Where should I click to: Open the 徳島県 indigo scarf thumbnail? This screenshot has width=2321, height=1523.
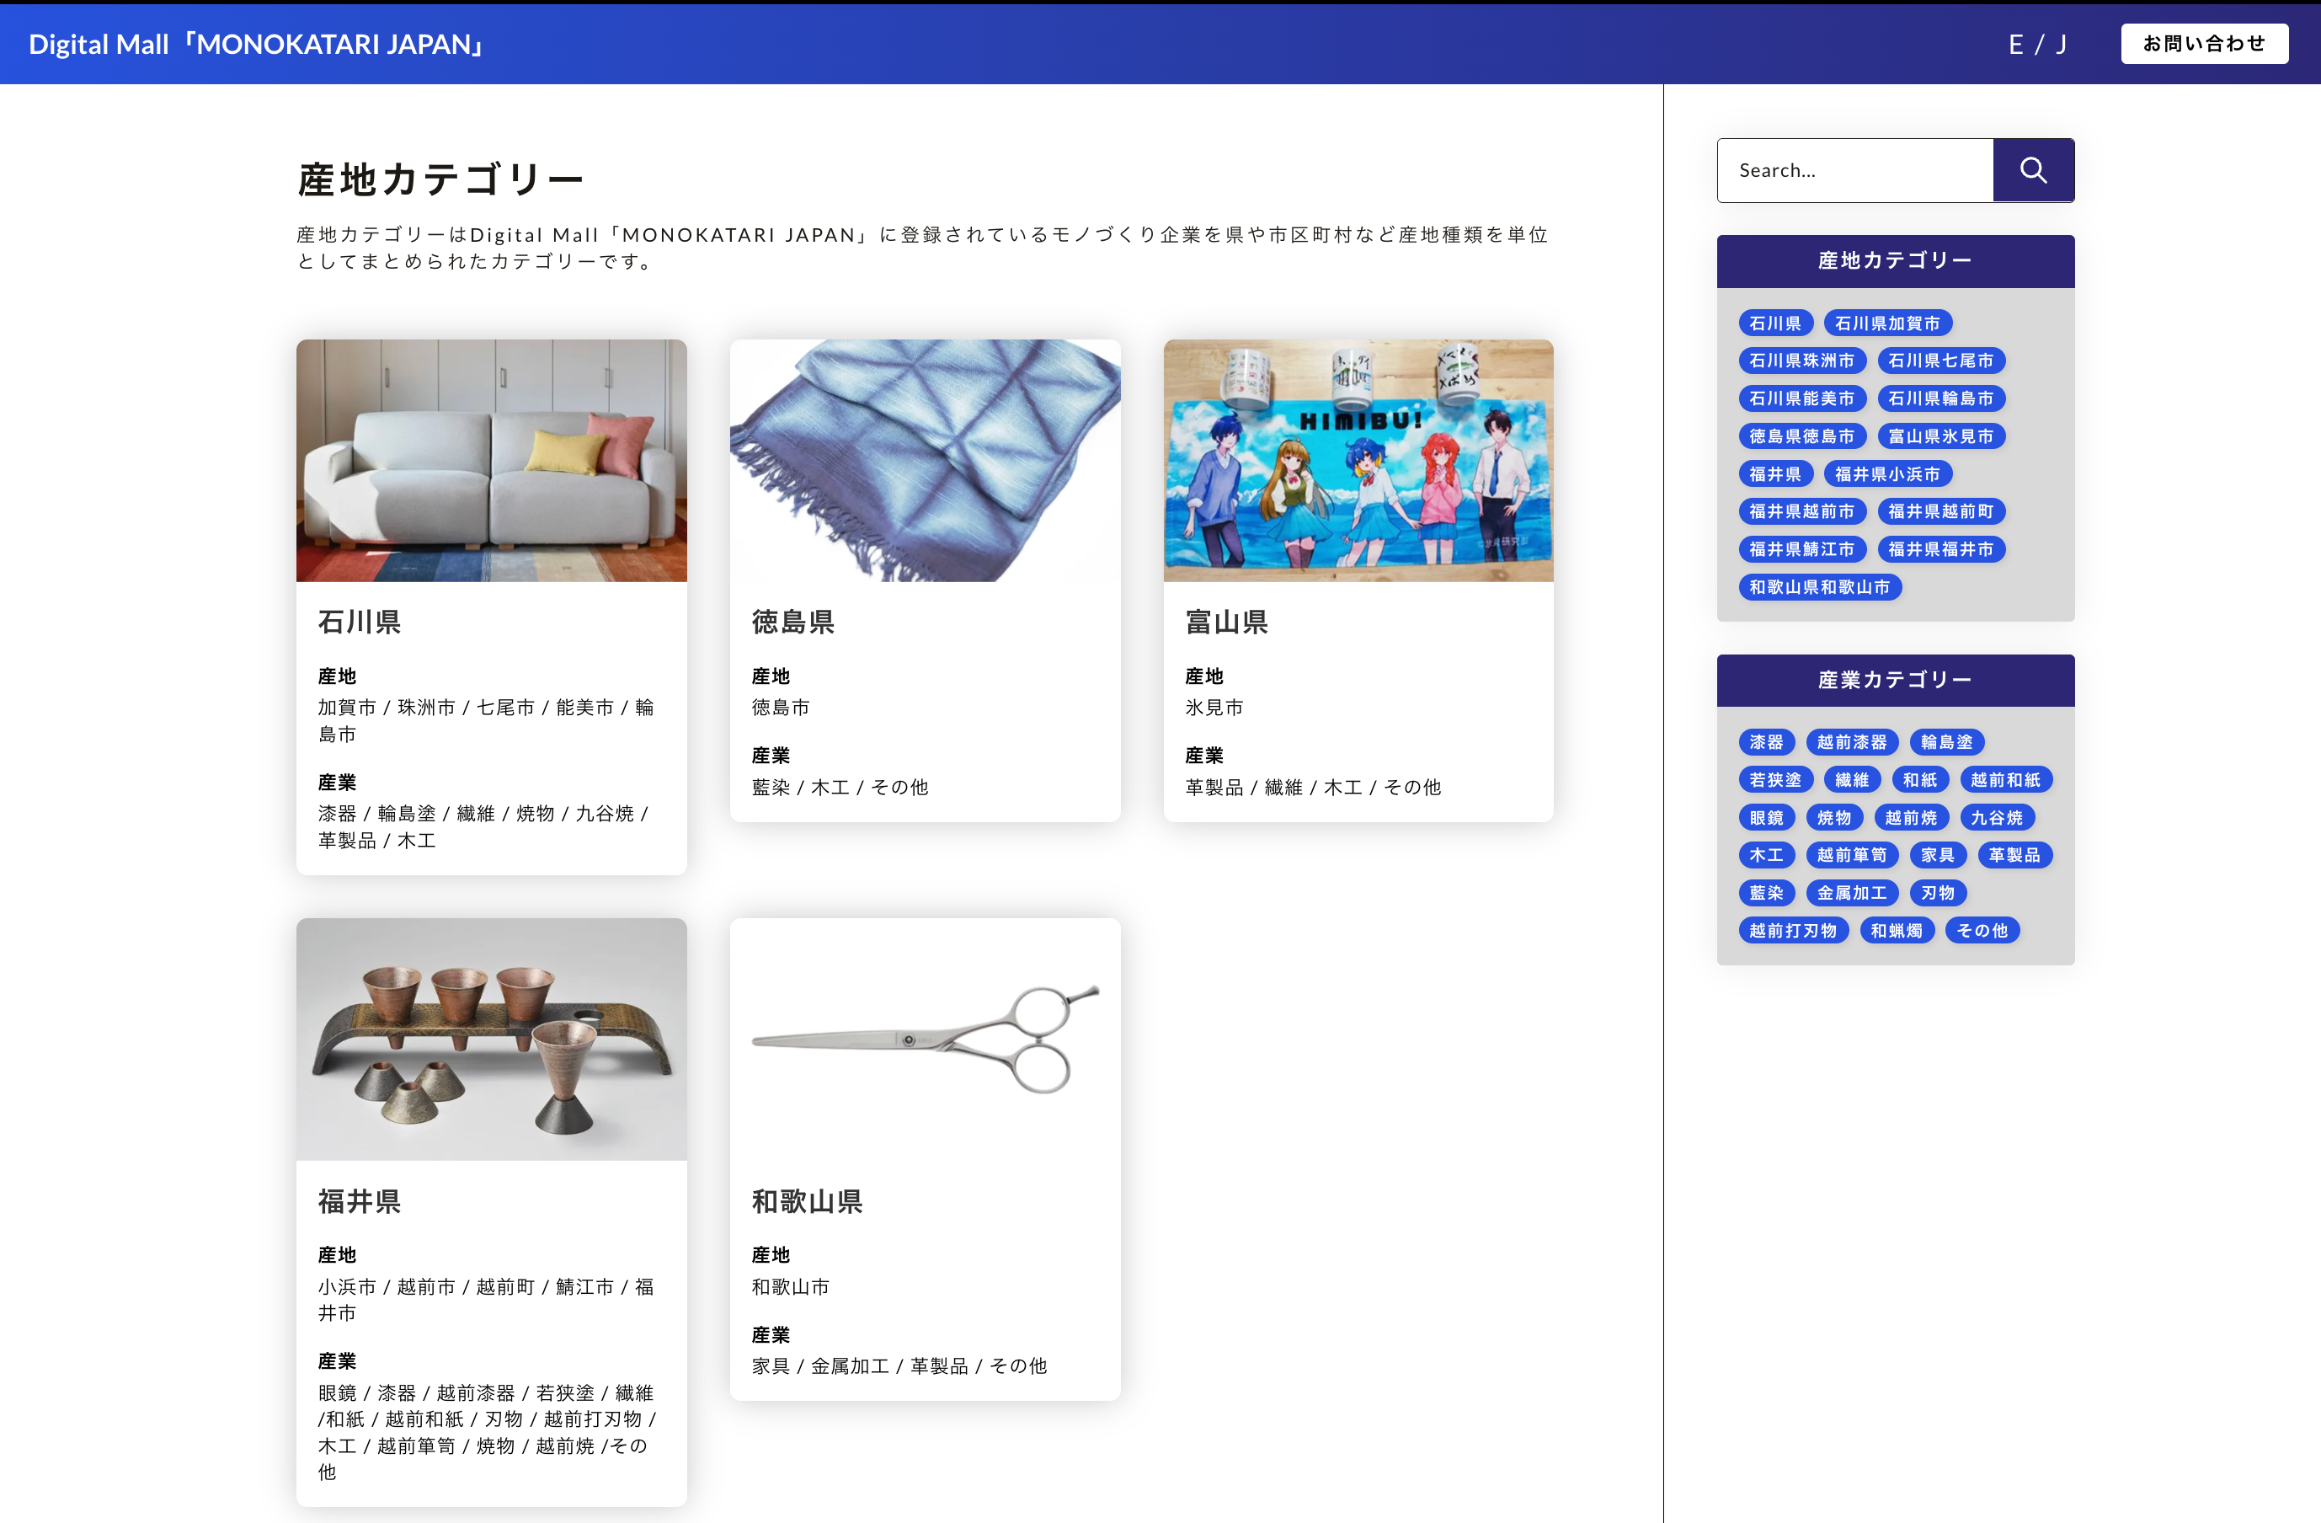925,461
